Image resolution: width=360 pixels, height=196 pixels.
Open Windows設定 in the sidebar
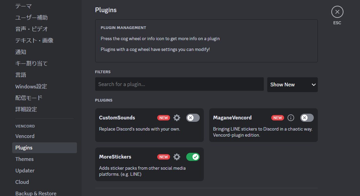(x=31, y=86)
